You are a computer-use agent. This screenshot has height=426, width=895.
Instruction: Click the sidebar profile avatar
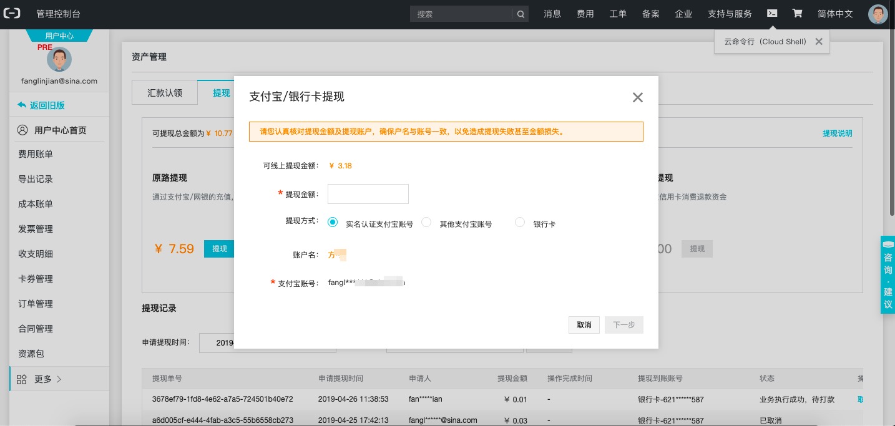click(59, 60)
